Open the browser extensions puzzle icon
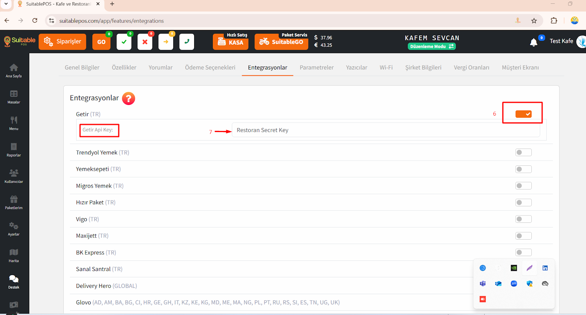 (554, 20)
